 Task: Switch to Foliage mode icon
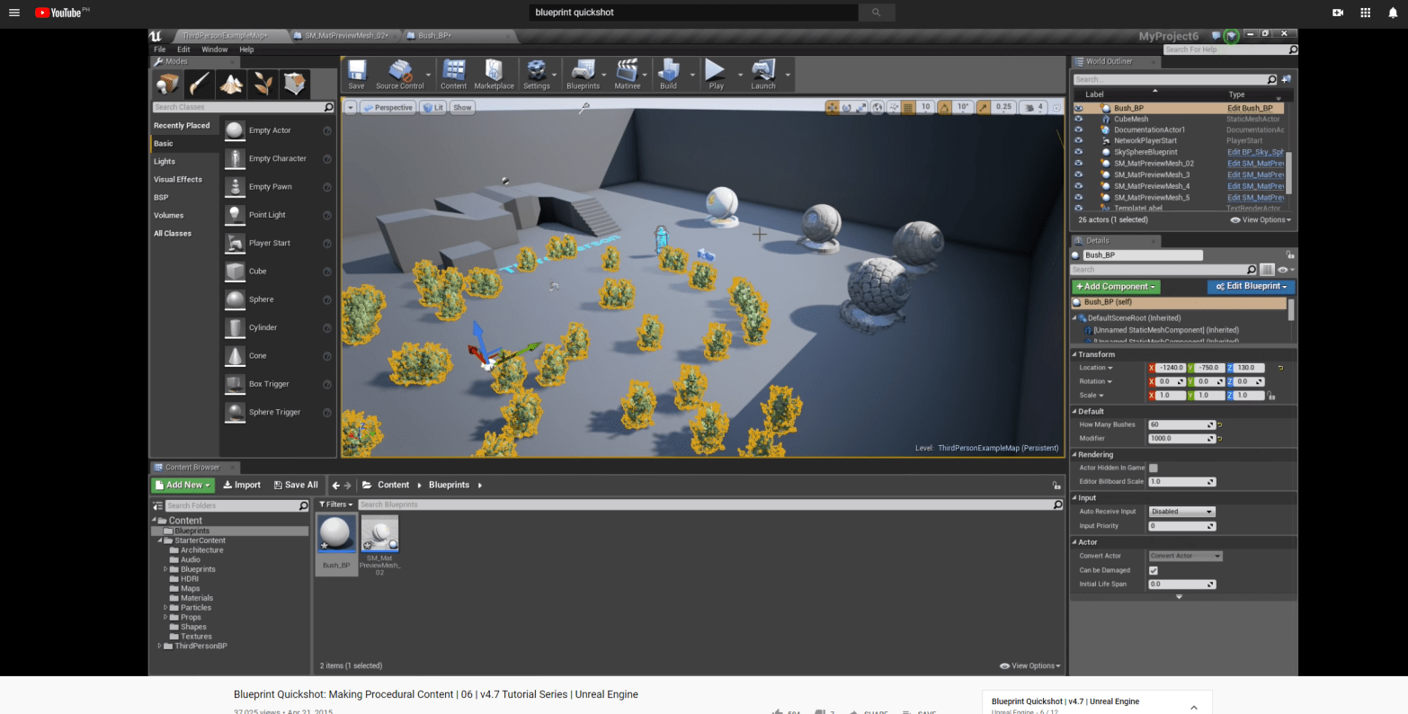[x=263, y=84]
